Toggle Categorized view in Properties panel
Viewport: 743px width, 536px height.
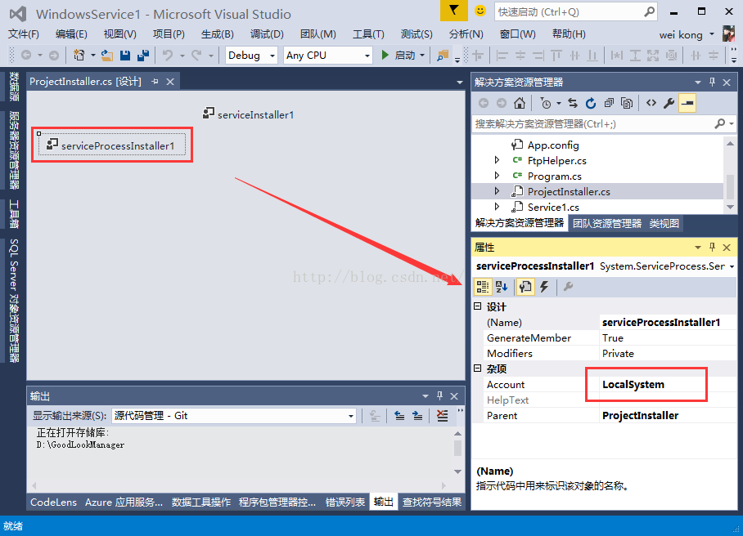click(483, 287)
